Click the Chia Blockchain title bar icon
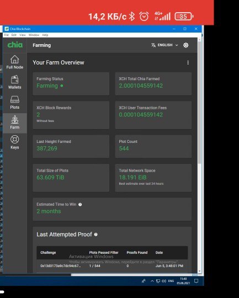 click(7, 29)
